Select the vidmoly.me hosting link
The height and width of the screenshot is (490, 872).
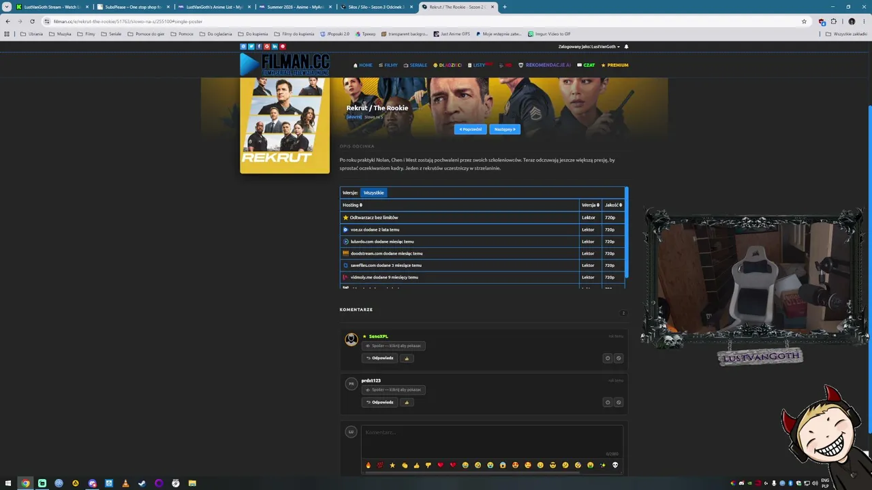[384, 278]
